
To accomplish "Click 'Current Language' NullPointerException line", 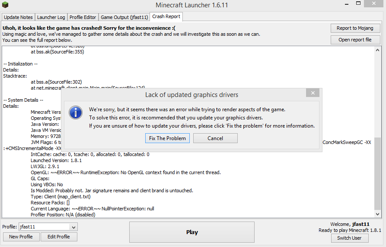I will [93, 209].
